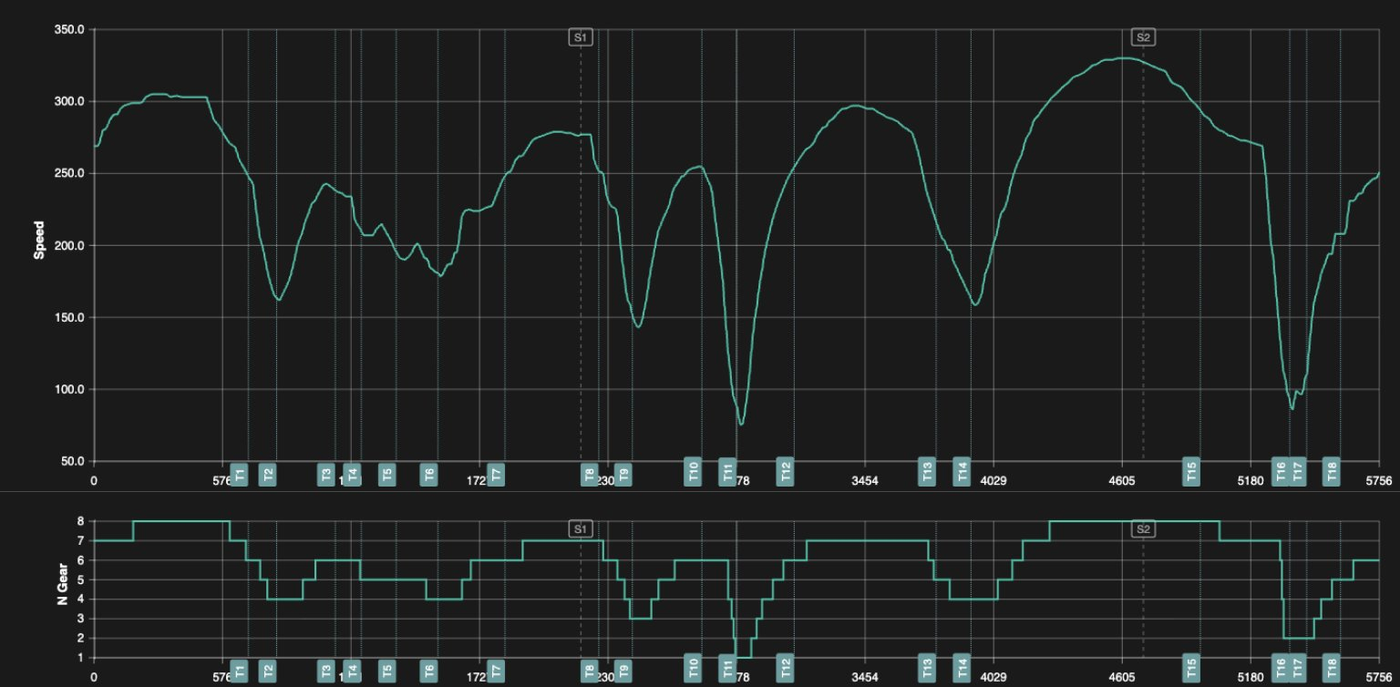Click the T8 marker below the N Gear chart

pos(590,671)
